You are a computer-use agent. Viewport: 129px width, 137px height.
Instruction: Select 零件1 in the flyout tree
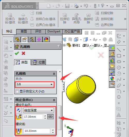coord(76,45)
